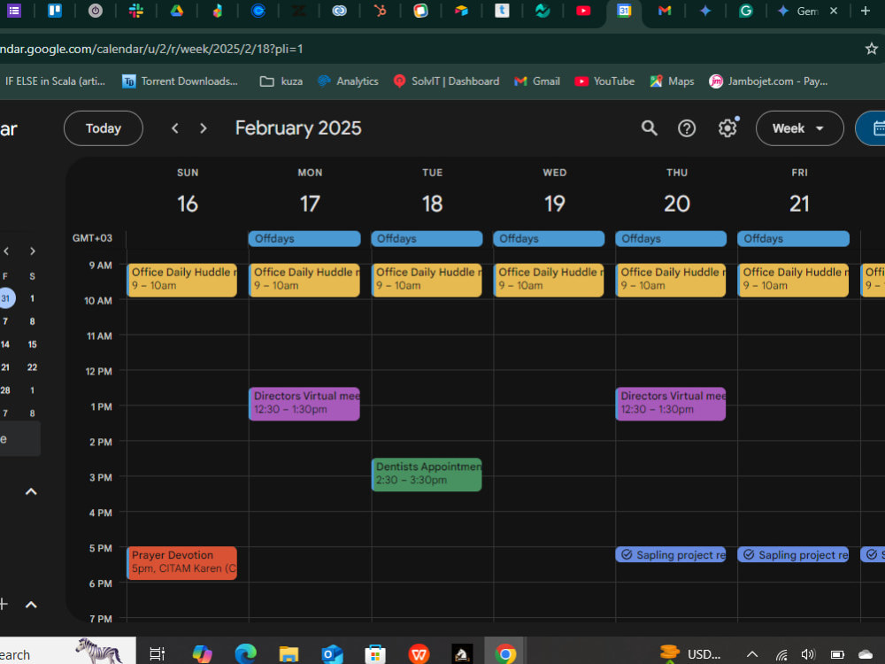Open Sunday's Office Daily Huddle event

(181, 280)
